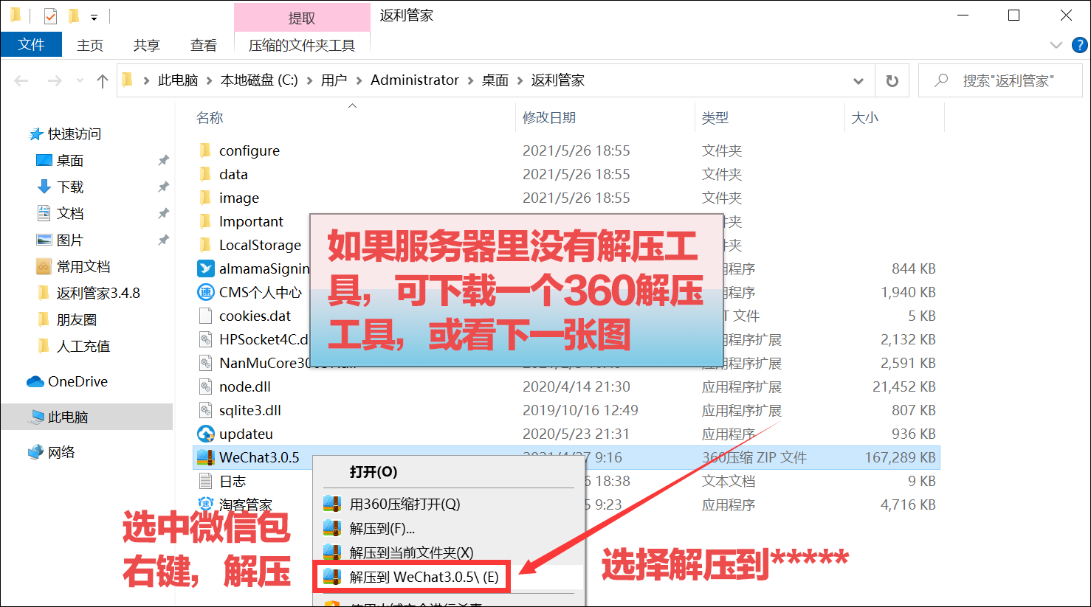Go forward with the right arrow
The image size is (1091, 607).
coord(55,80)
